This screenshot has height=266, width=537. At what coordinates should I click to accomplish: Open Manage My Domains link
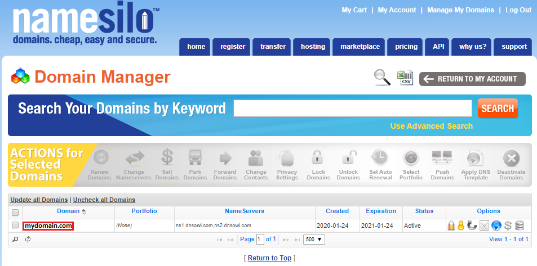point(460,10)
